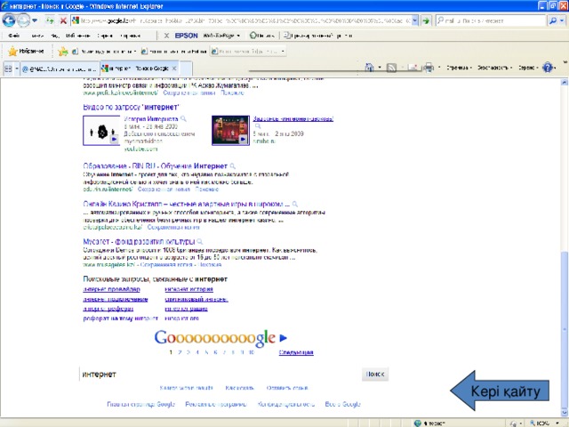Screen dimensions: 569x427
Task: Click the RSS feeds icon
Action: (391, 68)
